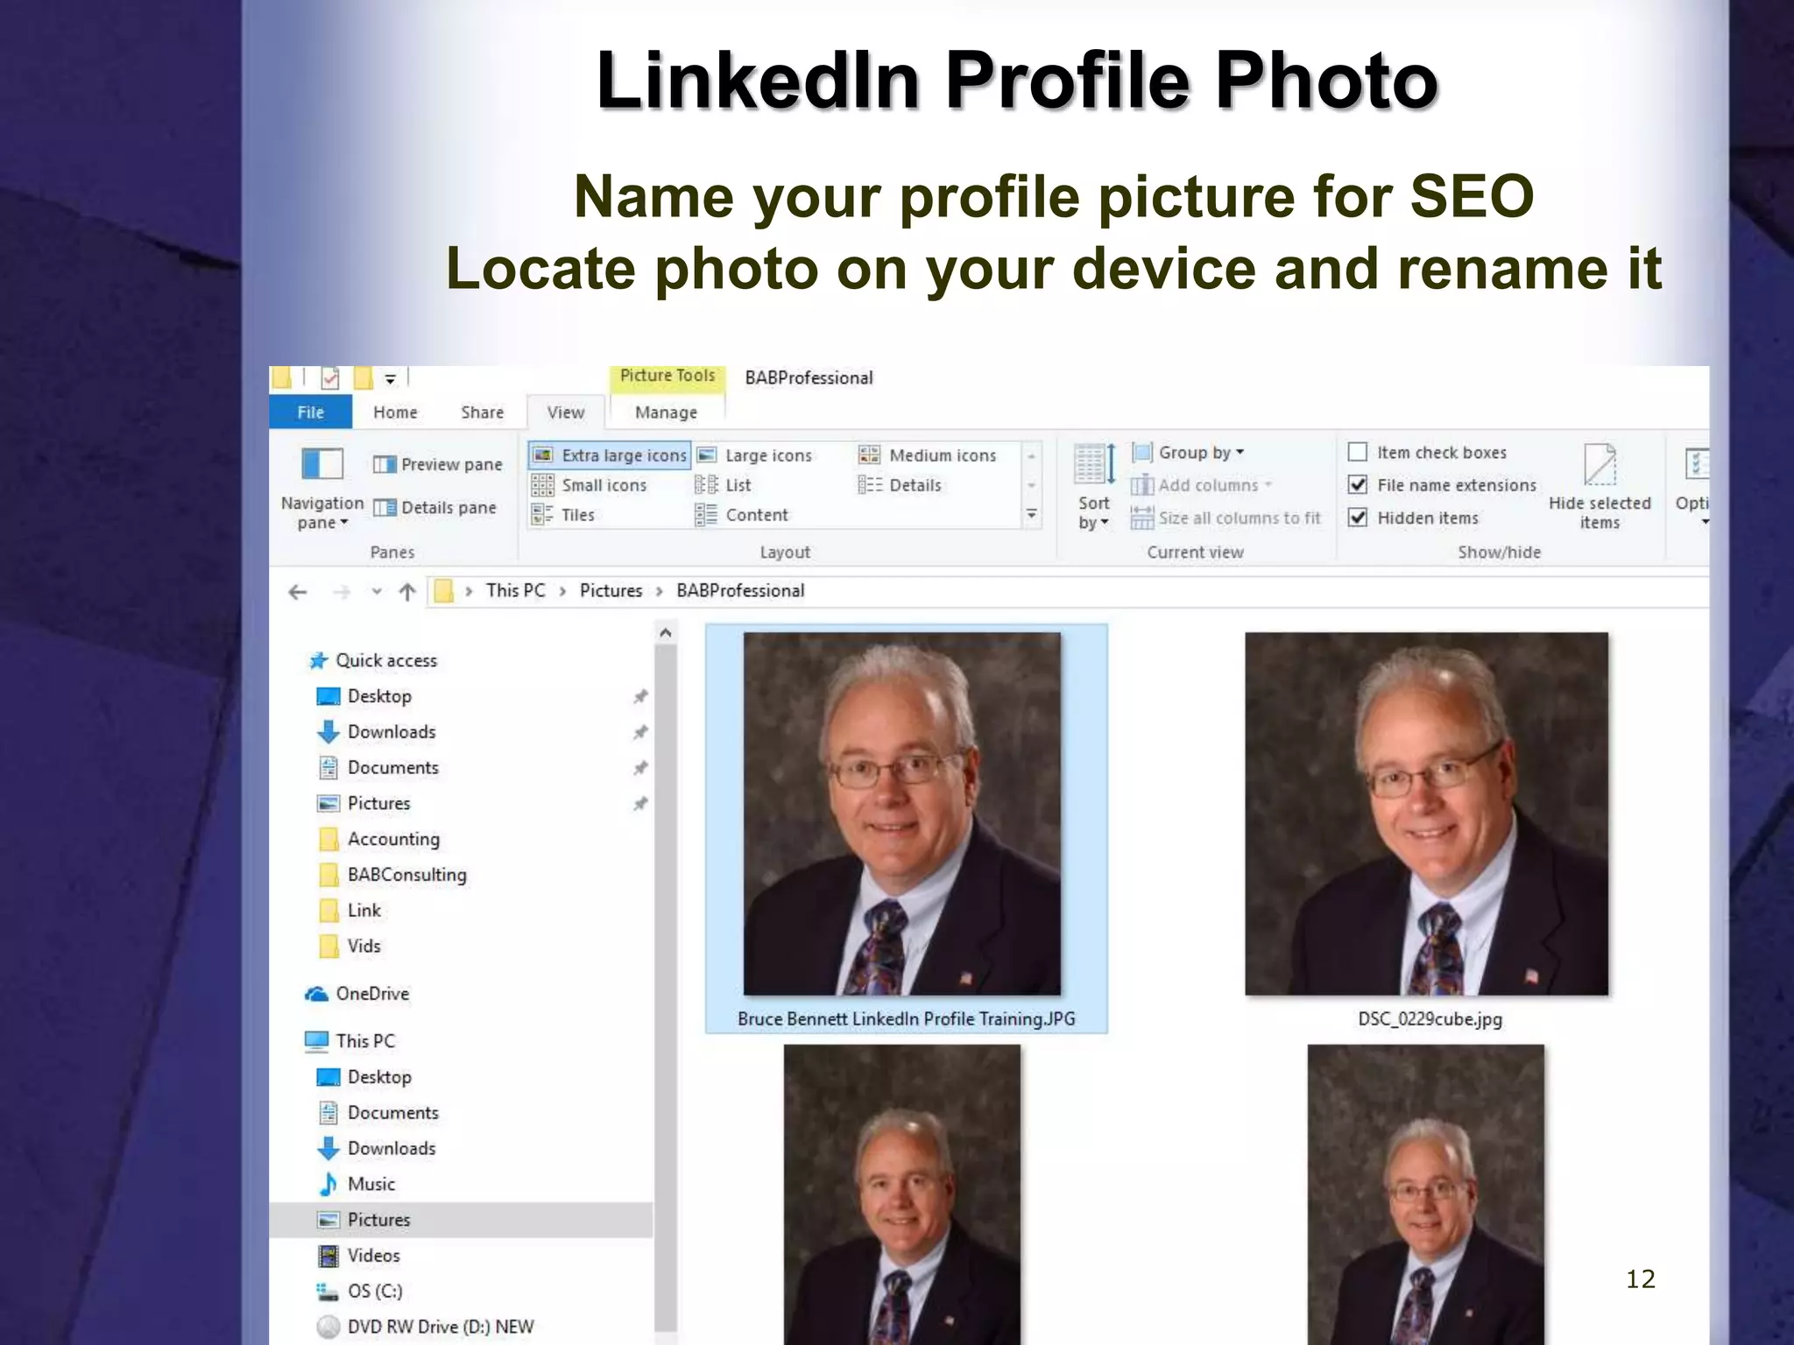Click Hide selected items button

pos(1600,487)
